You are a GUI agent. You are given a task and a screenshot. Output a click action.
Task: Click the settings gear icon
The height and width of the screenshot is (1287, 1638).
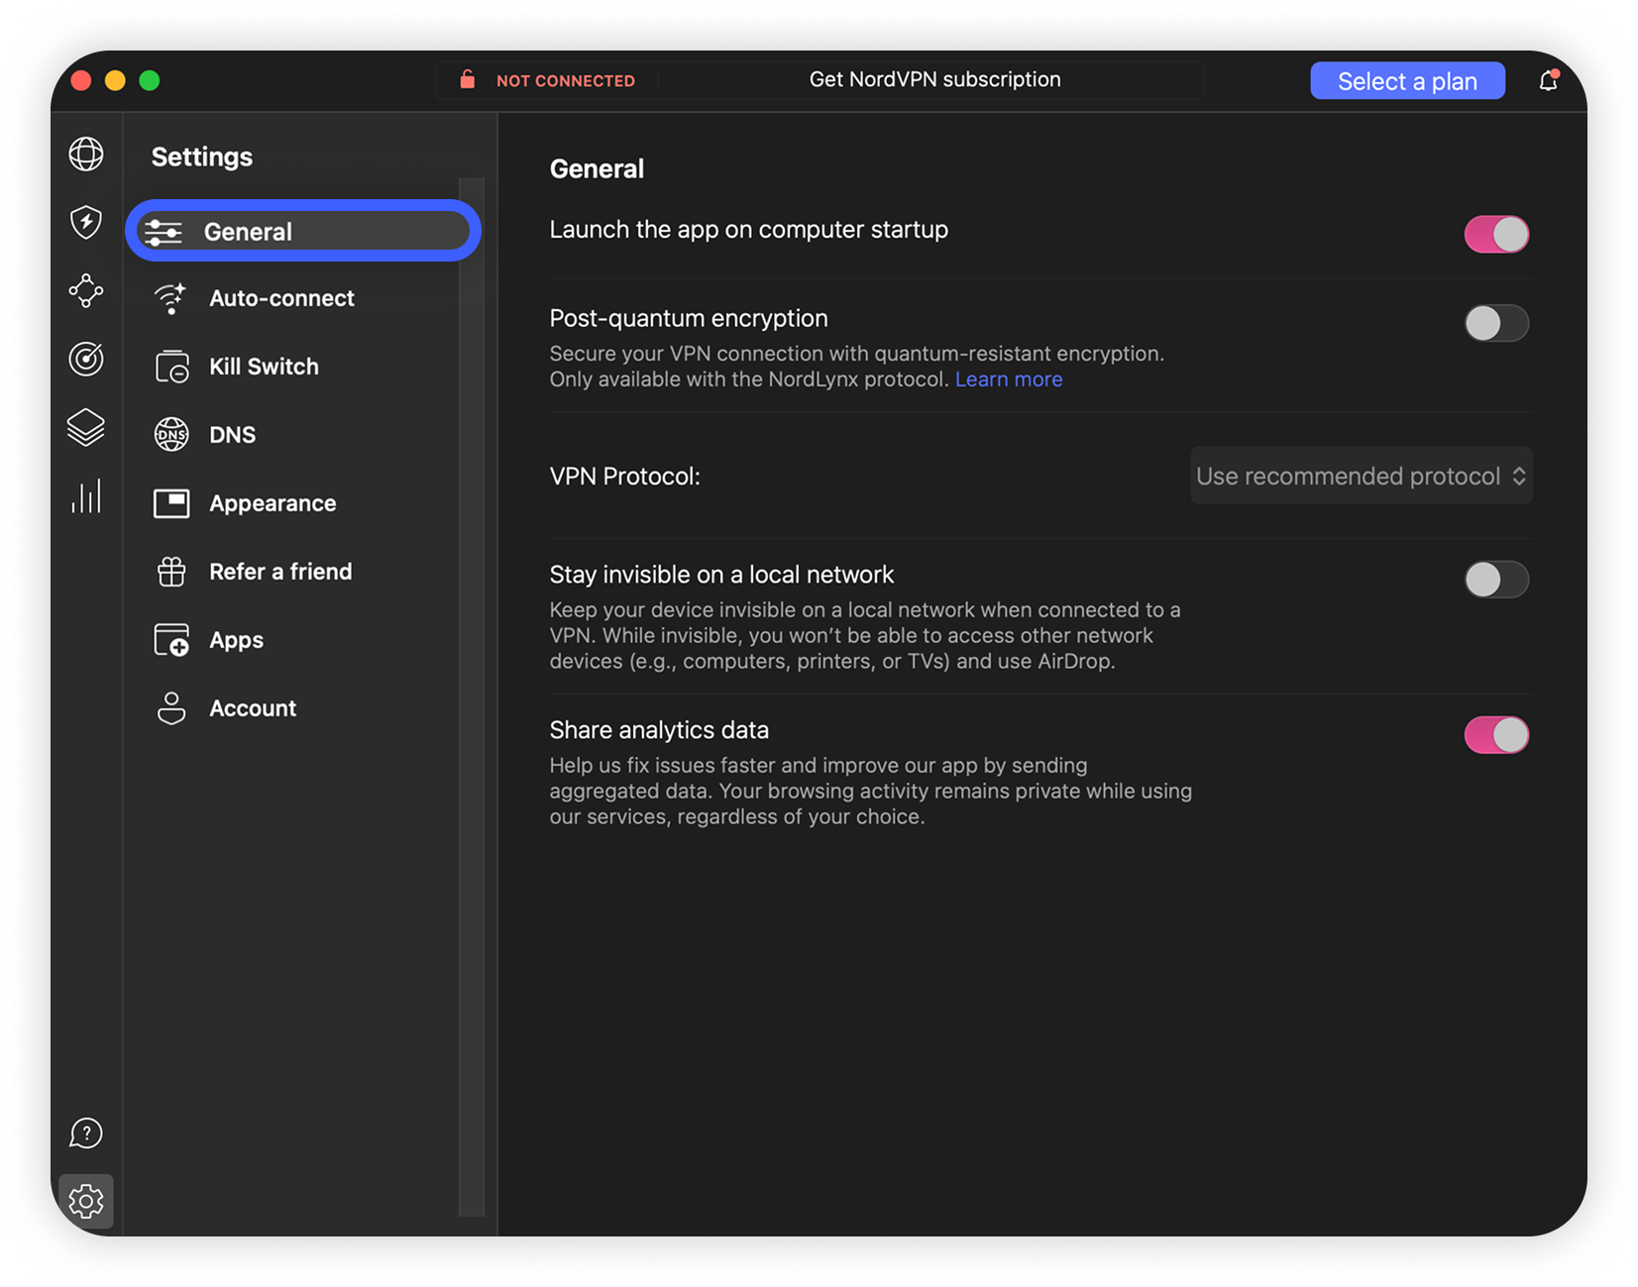(86, 1201)
